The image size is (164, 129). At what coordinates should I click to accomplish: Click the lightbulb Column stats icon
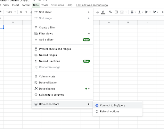coord(36,76)
